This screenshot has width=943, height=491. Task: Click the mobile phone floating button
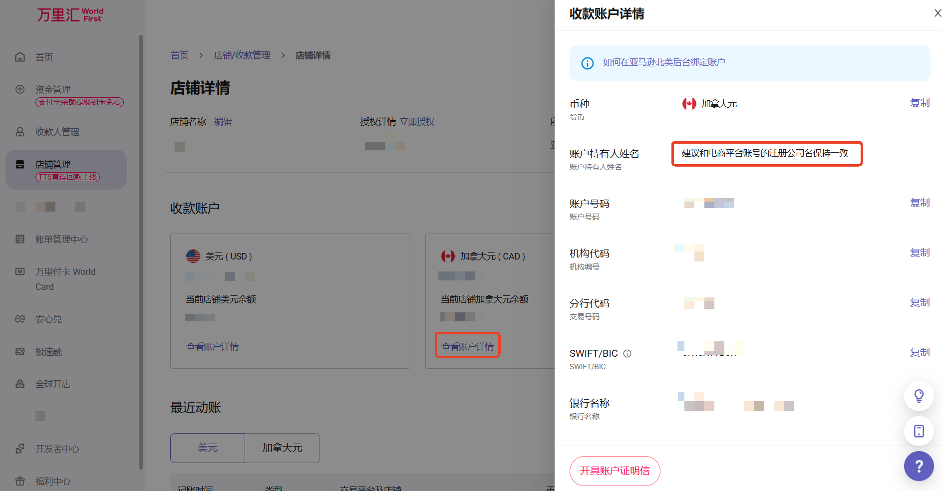[919, 431]
